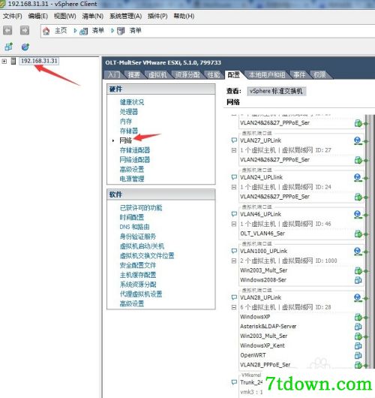Switch to the 虚拟机 tab

(157, 75)
